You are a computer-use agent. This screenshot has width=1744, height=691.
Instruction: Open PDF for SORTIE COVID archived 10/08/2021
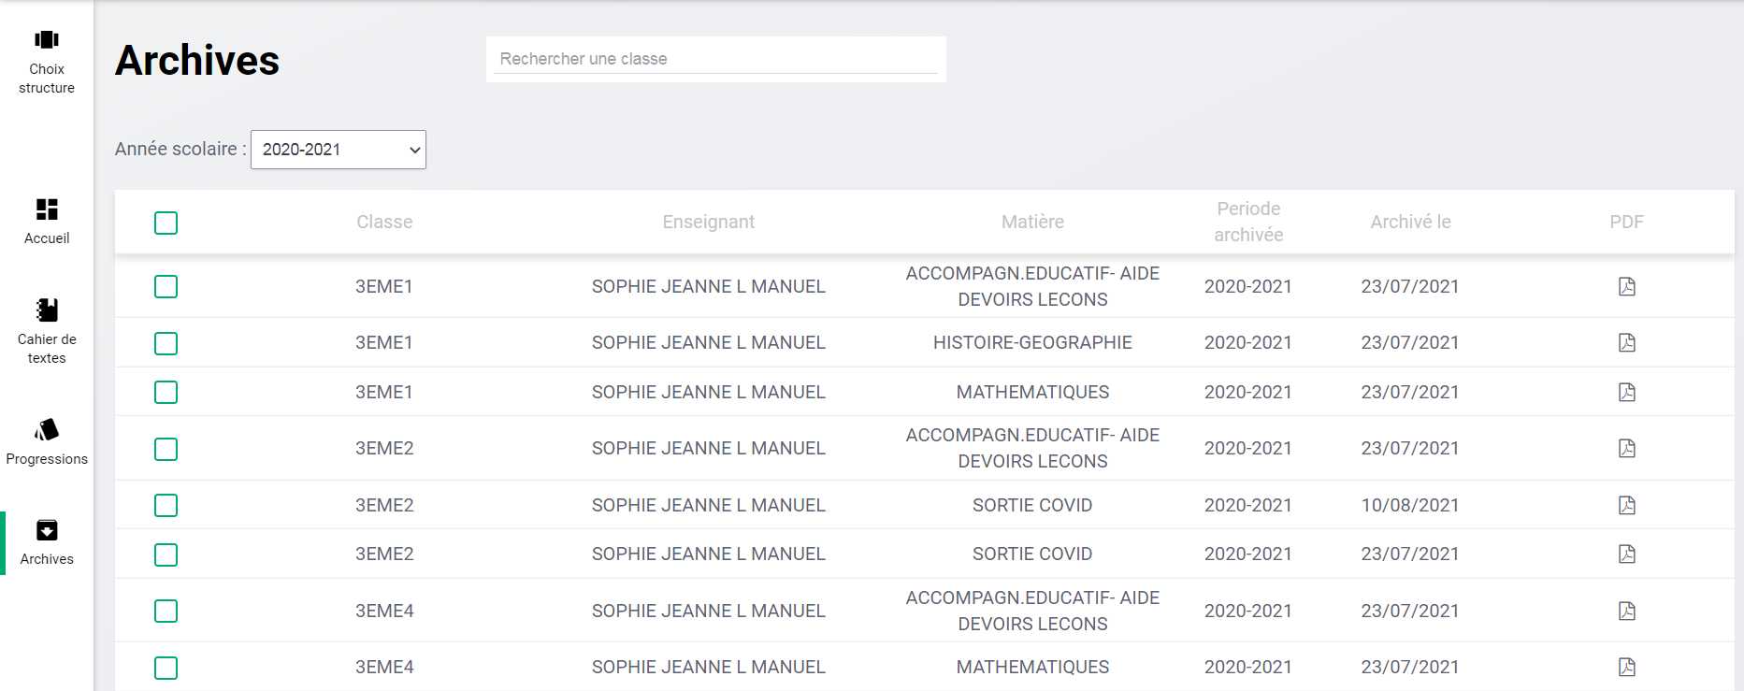(1627, 505)
